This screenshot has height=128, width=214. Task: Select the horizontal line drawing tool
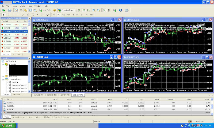tap(19, 15)
